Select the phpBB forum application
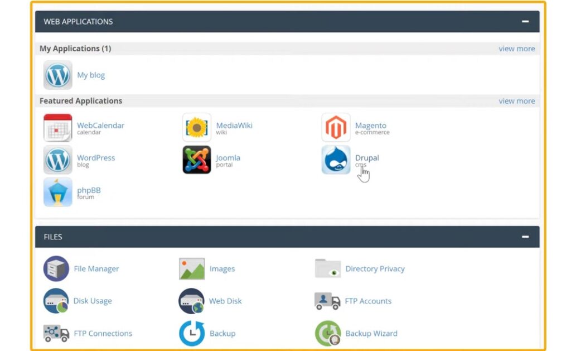 [89, 190]
